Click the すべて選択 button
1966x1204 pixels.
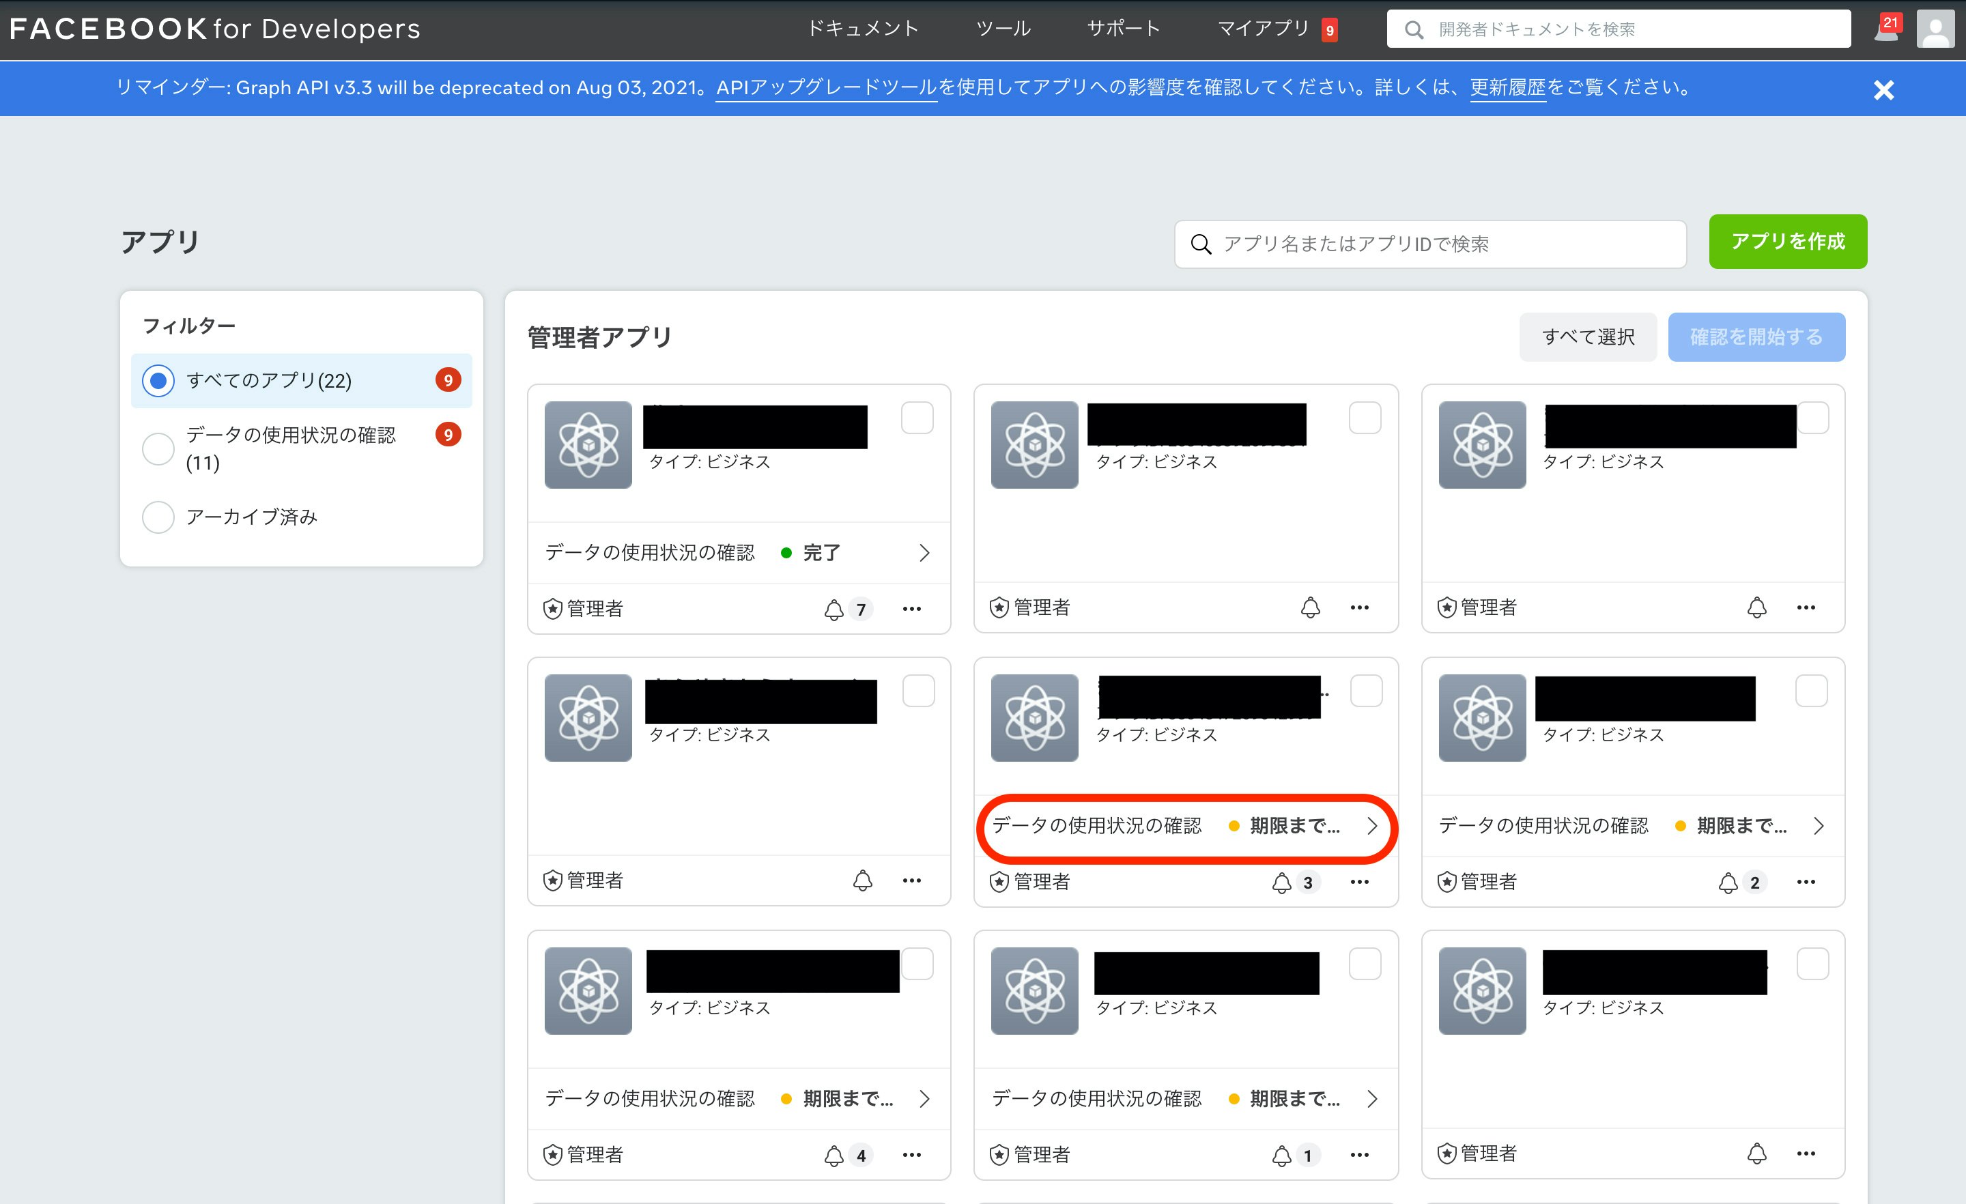pos(1588,337)
